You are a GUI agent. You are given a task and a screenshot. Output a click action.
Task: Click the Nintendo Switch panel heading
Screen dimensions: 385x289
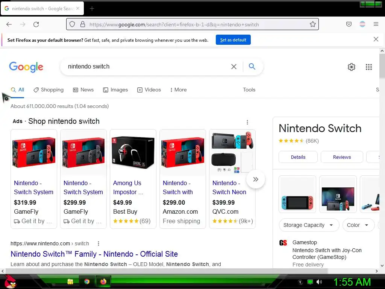[x=320, y=128]
